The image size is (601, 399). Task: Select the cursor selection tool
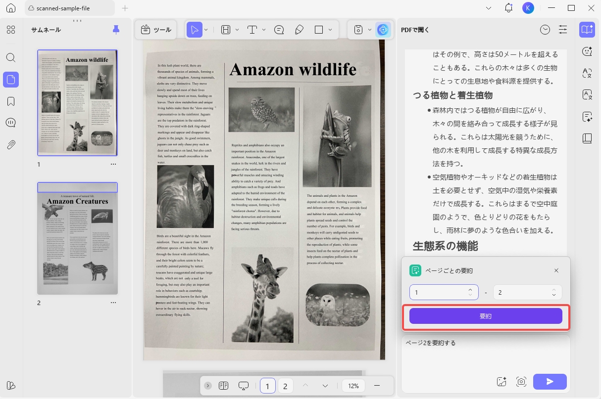195,30
